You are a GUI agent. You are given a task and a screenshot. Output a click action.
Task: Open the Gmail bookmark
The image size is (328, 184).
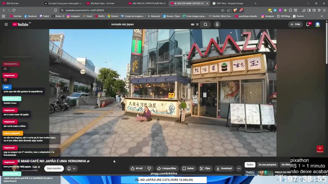click(87, 16)
